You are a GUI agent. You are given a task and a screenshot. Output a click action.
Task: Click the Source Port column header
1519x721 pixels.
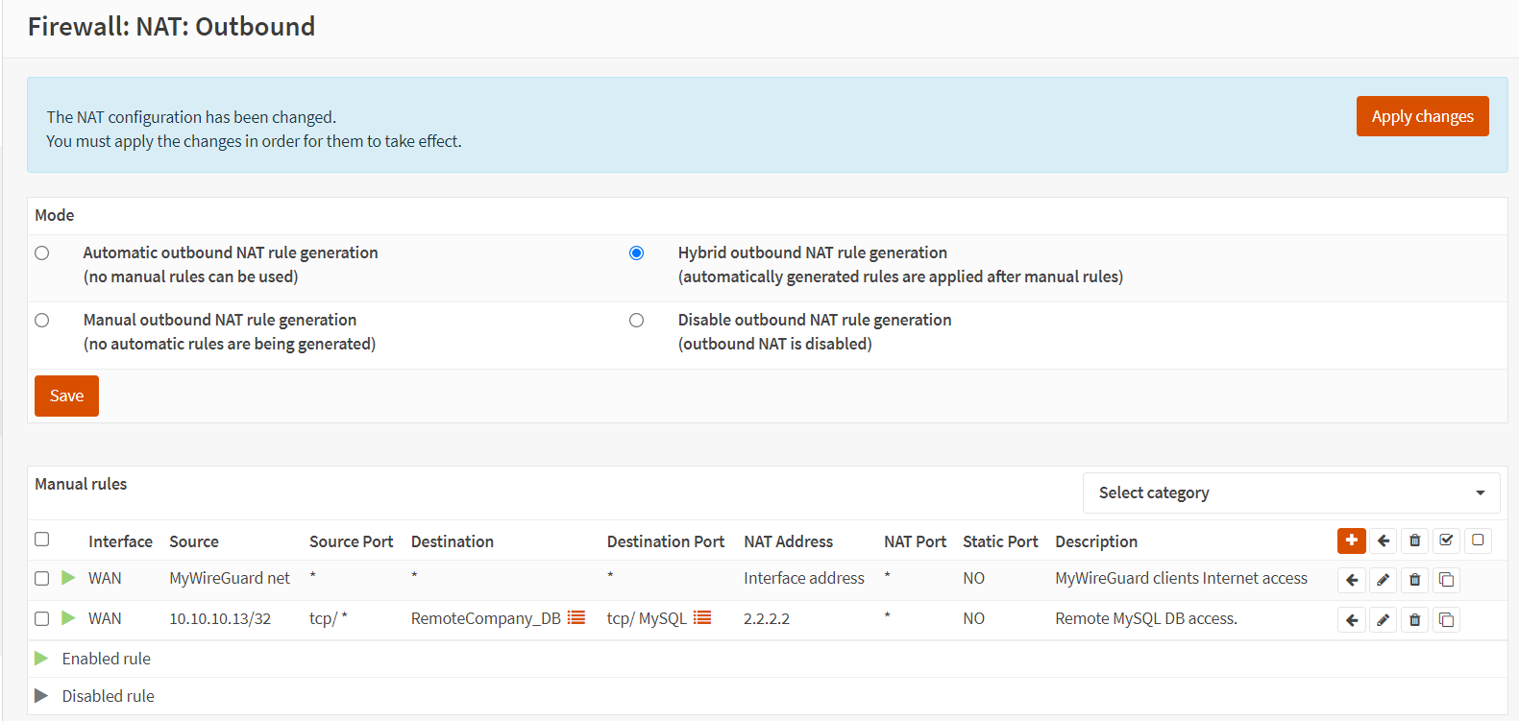(x=351, y=541)
